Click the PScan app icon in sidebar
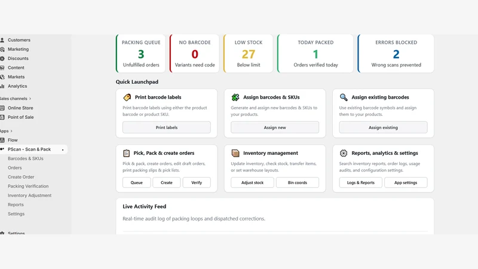This screenshot has height=269, width=478. [x=2, y=149]
